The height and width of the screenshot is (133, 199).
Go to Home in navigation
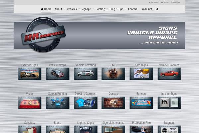pyautogui.click(x=46, y=9)
